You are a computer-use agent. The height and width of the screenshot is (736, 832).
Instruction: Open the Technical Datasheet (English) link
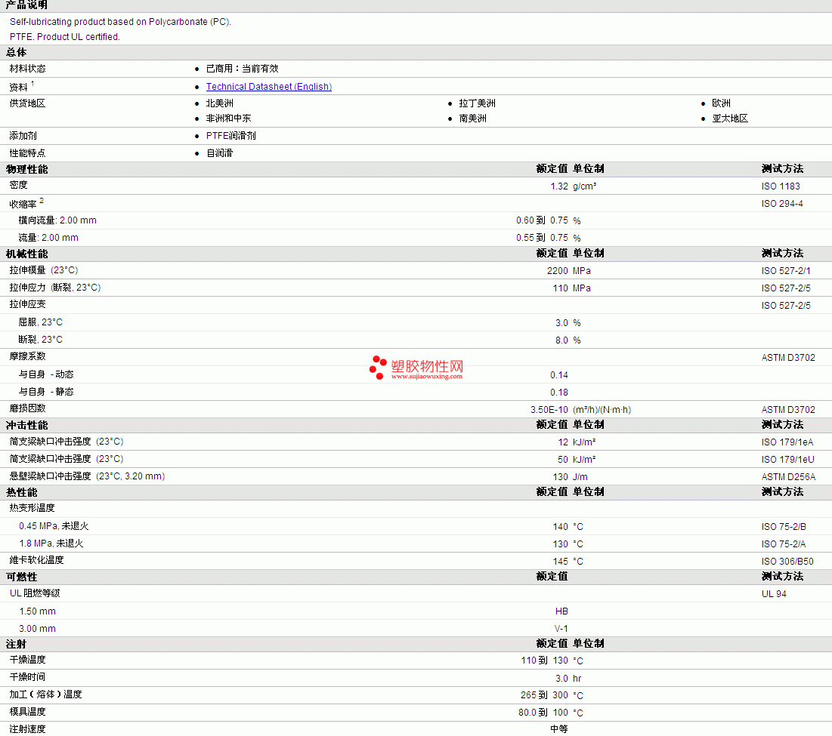pyautogui.click(x=268, y=87)
